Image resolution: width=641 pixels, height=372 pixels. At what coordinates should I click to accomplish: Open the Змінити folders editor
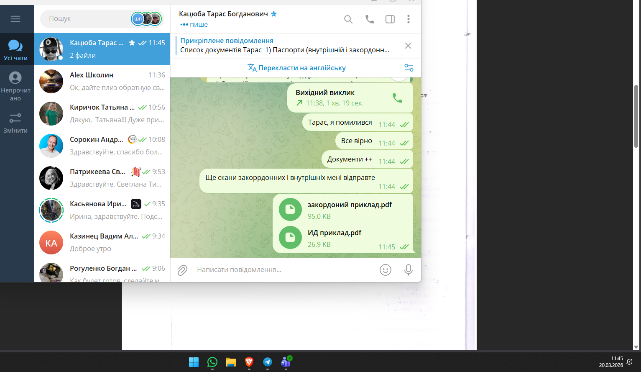point(15,123)
